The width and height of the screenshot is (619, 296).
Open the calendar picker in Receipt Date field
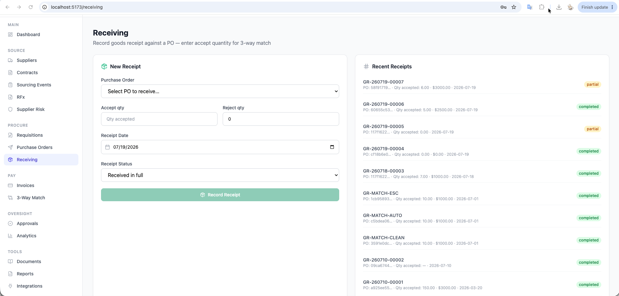pos(332,147)
